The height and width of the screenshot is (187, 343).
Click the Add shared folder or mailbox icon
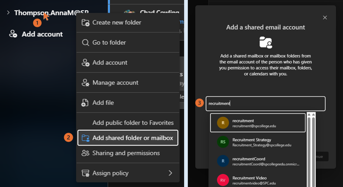[85, 138]
